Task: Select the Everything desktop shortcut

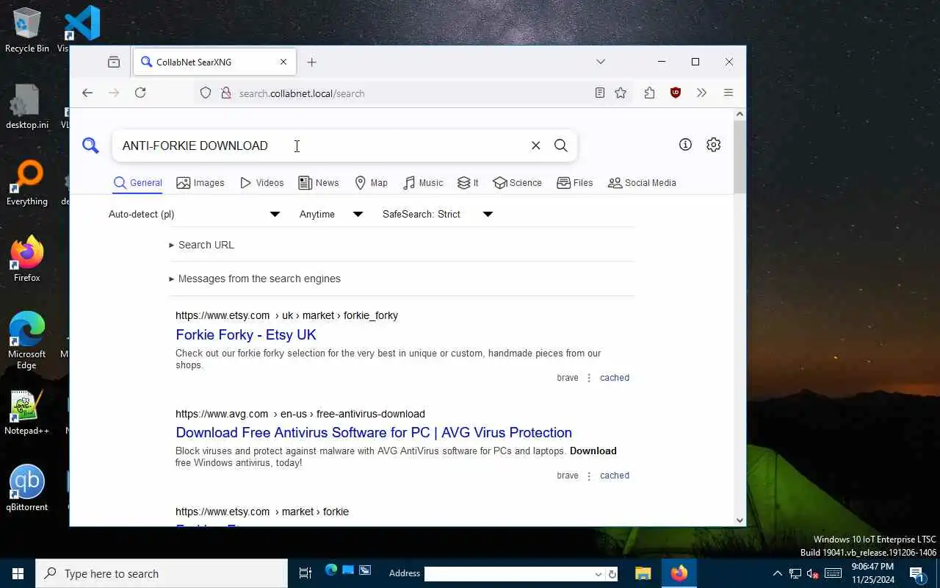Action: [27, 183]
